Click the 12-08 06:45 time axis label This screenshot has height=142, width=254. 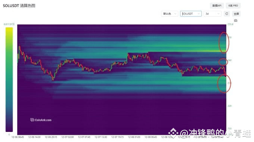point(151,137)
